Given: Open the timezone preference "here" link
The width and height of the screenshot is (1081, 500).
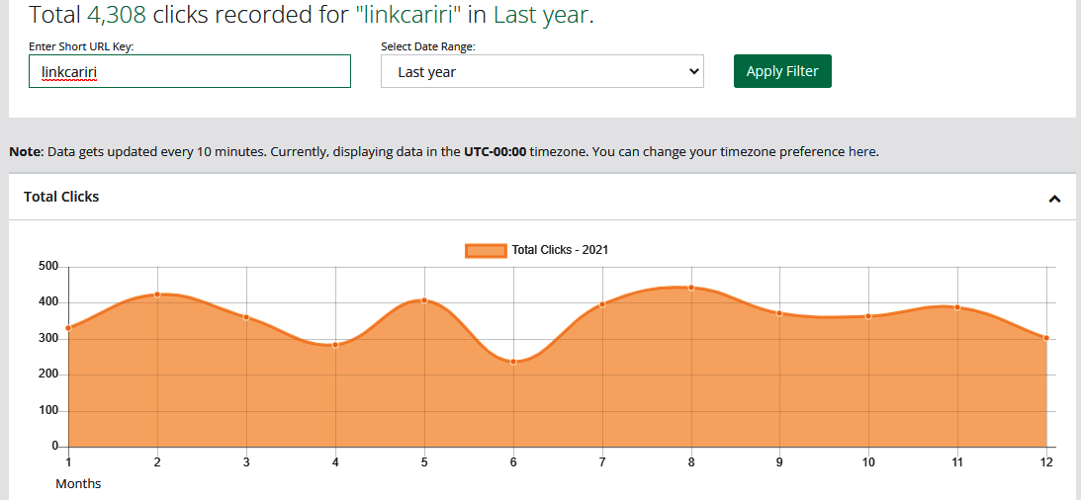Looking at the screenshot, I should (x=862, y=152).
